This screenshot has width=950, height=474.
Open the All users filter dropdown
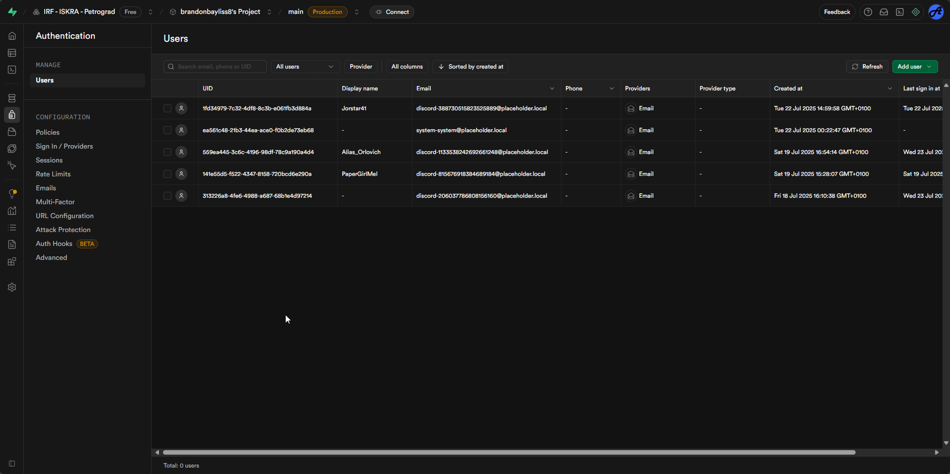click(x=305, y=67)
